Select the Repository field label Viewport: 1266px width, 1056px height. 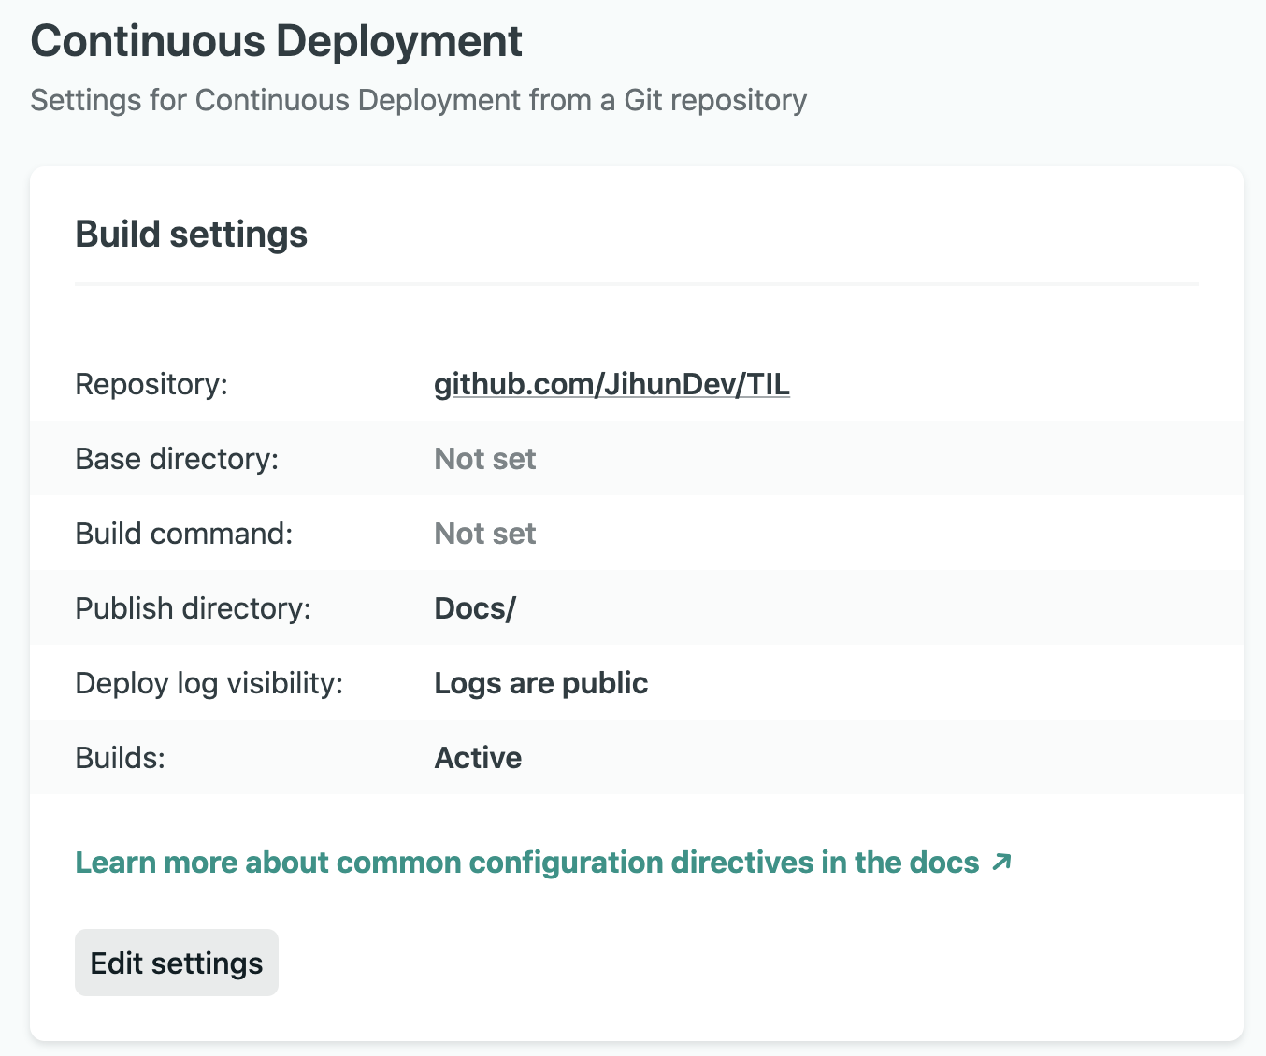pos(151,384)
